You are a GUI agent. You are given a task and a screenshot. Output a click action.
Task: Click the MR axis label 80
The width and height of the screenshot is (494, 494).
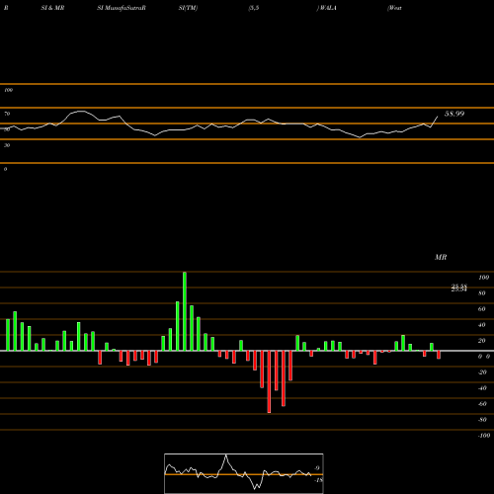[482, 293]
